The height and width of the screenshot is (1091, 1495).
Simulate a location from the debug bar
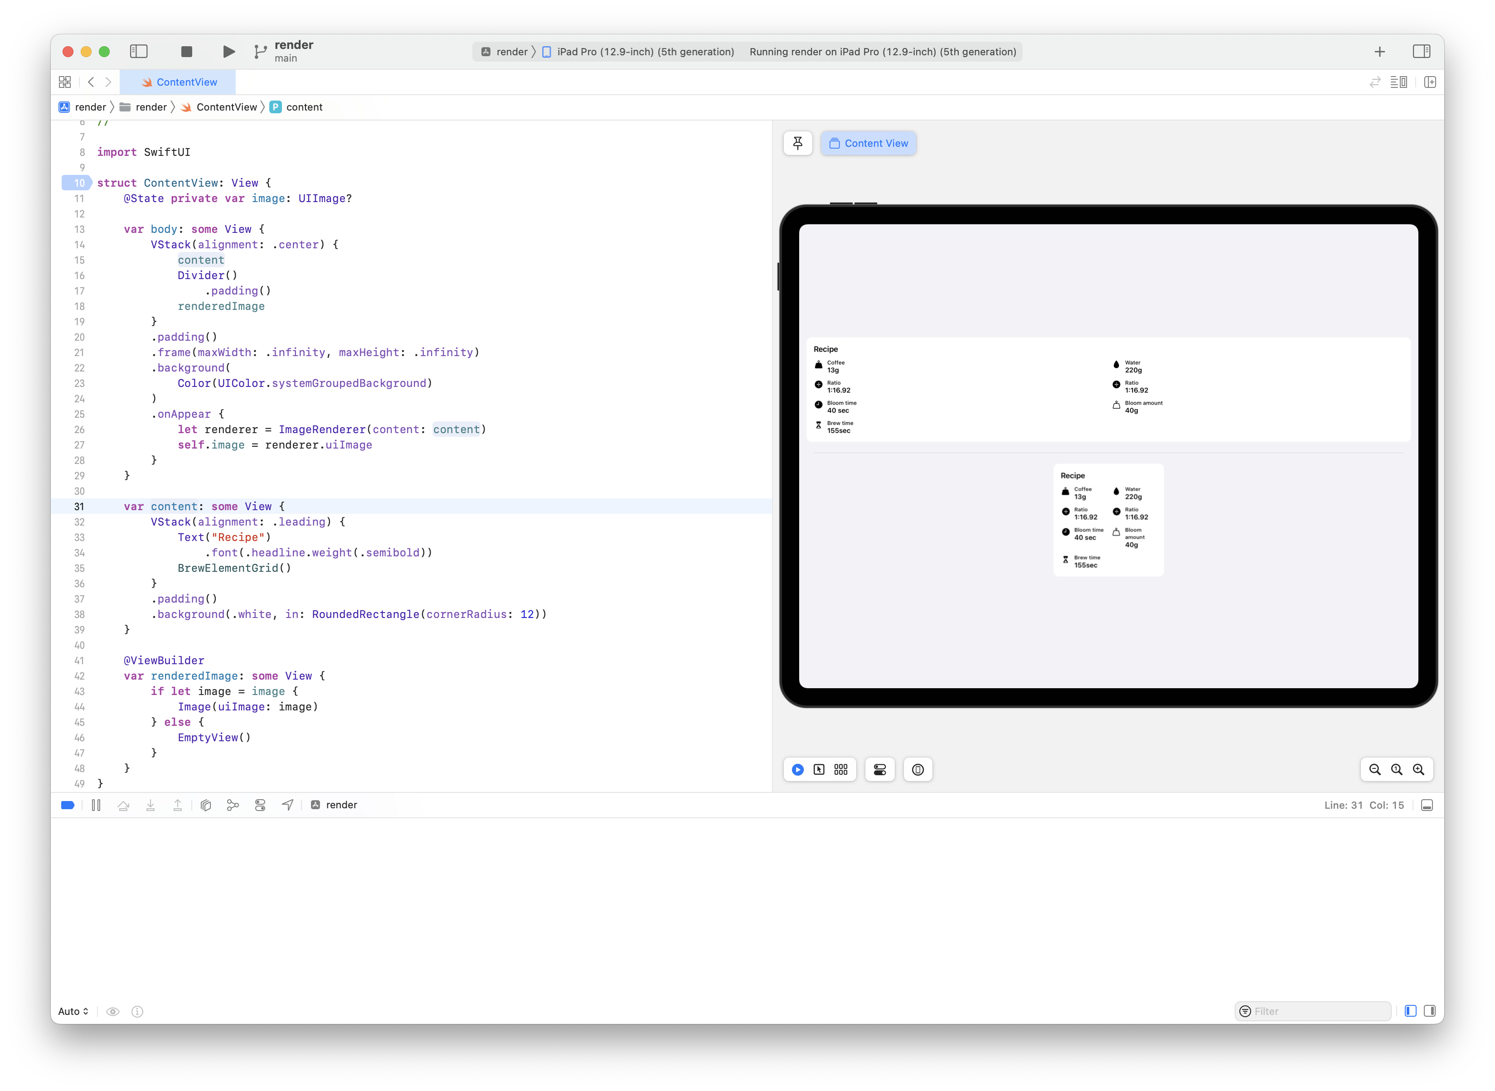click(286, 805)
